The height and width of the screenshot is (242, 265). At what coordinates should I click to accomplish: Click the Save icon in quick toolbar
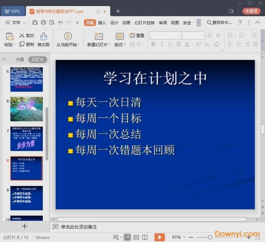[x=35, y=23]
